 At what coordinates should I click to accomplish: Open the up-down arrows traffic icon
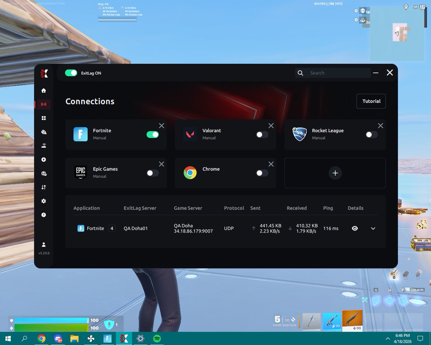coord(44,187)
